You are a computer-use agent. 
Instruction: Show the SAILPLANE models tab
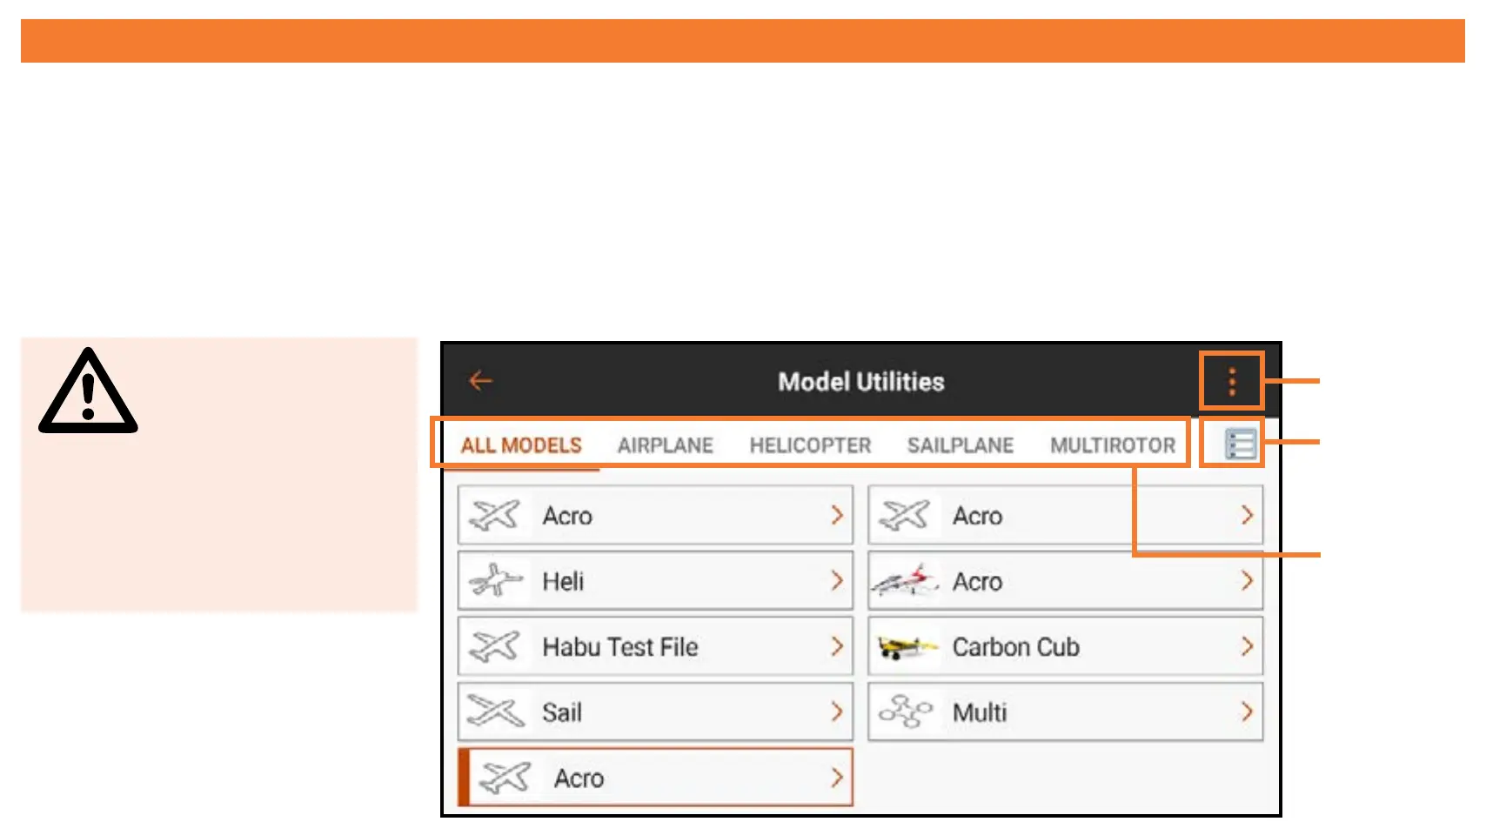[x=960, y=445]
